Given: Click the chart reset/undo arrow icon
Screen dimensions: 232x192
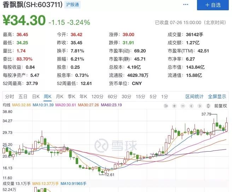Looking at the screenshot, I should coord(166,106).
